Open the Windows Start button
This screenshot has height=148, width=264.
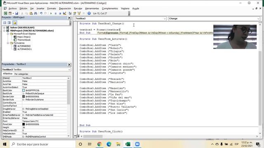click(5, 144)
